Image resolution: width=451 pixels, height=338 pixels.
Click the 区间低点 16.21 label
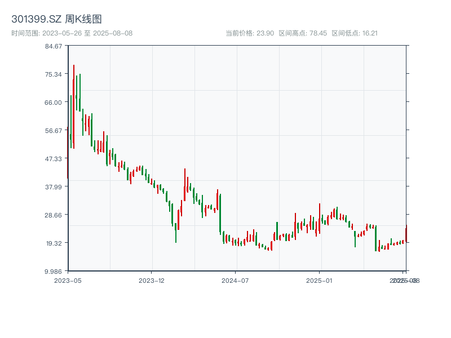click(355, 33)
